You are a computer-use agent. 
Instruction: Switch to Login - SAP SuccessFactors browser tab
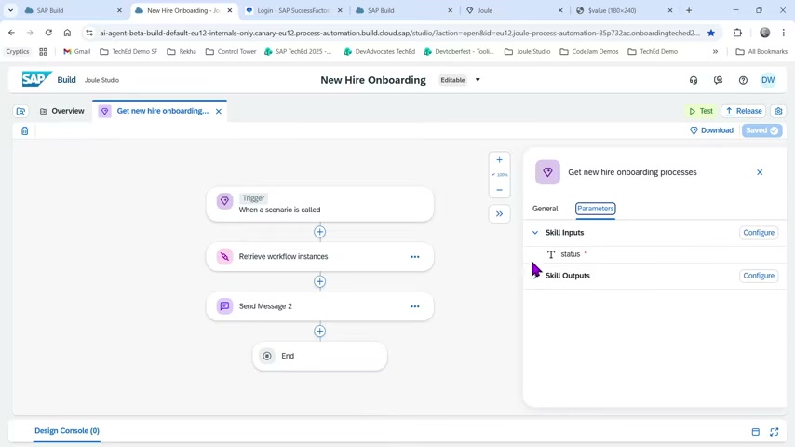click(293, 10)
